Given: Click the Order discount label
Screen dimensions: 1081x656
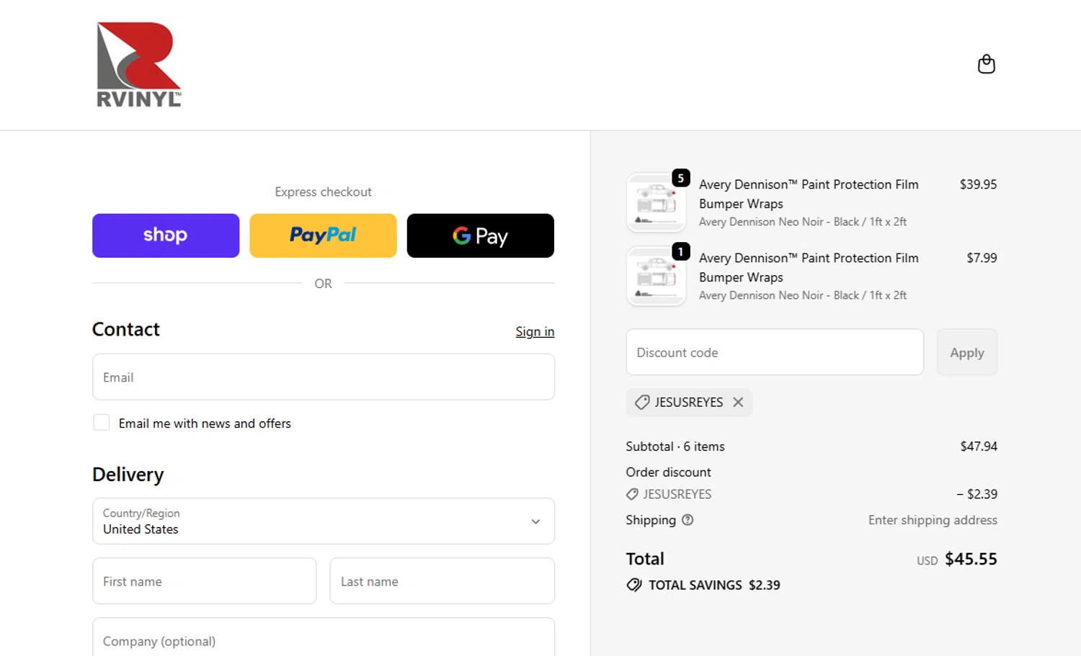Looking at the screenshot, I should click(x=668, y=472).
